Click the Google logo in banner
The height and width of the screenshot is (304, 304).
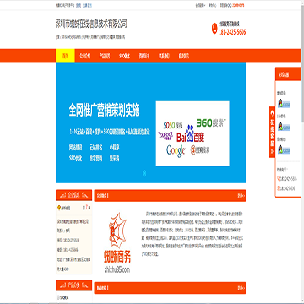tap(176, 150)
